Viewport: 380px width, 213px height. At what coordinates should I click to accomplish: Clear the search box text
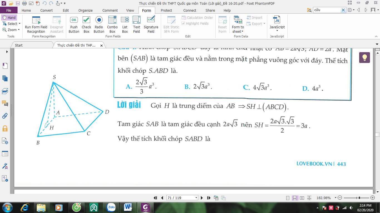343,10
